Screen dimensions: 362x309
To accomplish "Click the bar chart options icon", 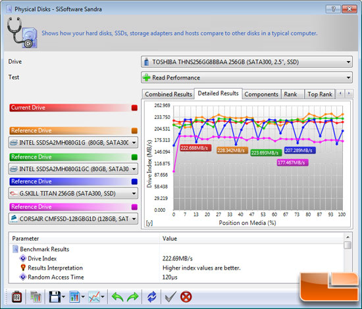I will [x=74, y=297].
